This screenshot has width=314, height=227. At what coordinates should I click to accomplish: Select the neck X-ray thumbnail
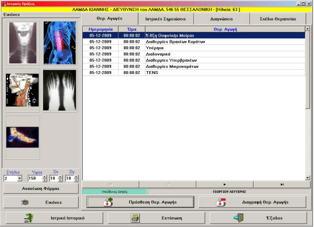pos(22,43)
